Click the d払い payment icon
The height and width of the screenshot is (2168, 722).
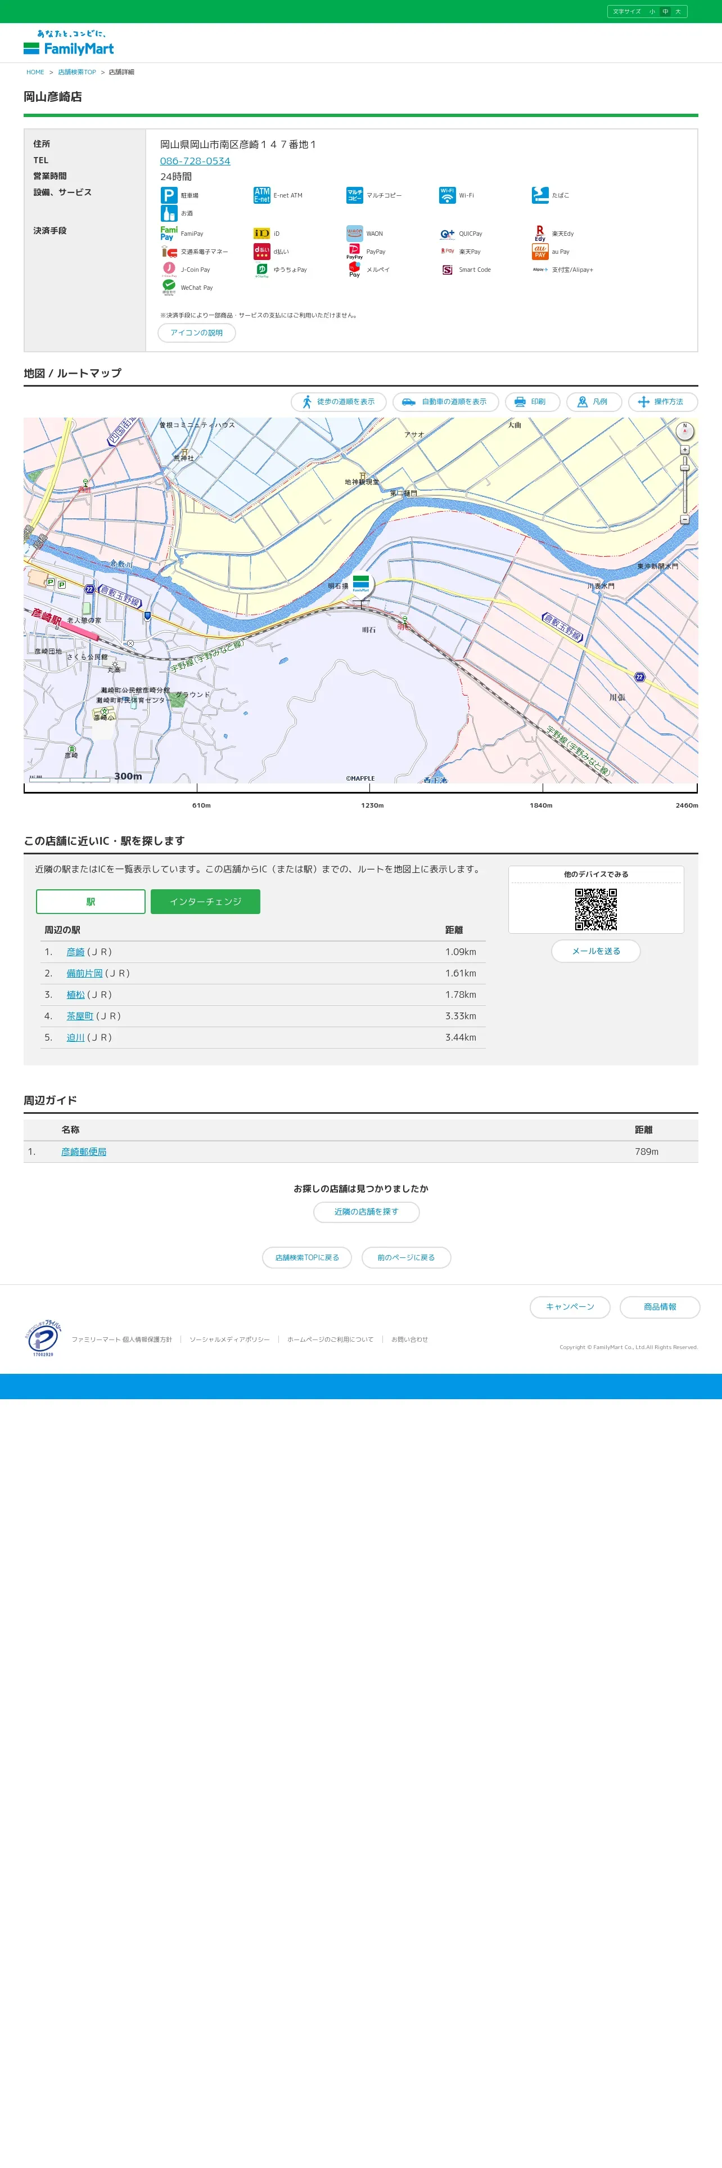pos(262,252)
